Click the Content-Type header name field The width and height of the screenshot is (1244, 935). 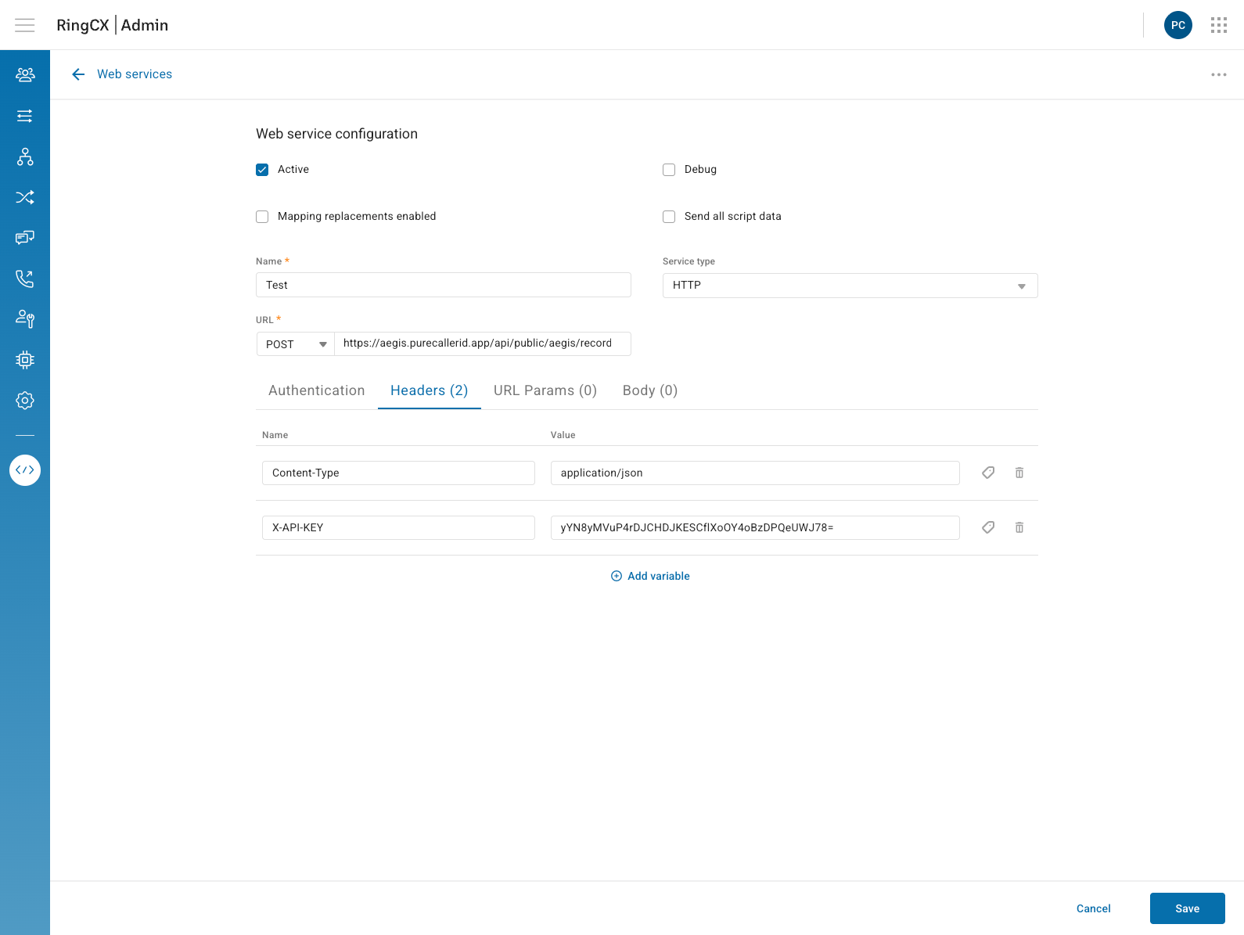pos(398,473)
